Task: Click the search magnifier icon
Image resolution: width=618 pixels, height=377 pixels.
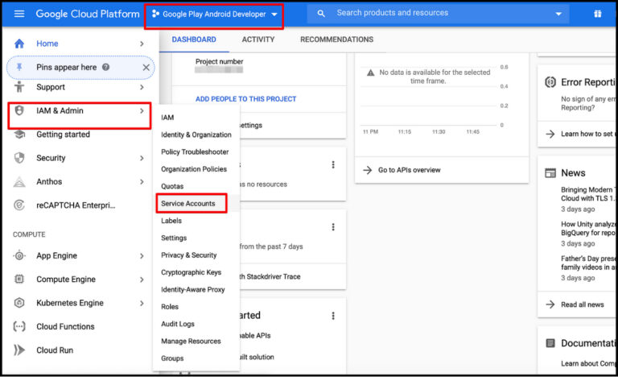Action: tap(321, 14)
